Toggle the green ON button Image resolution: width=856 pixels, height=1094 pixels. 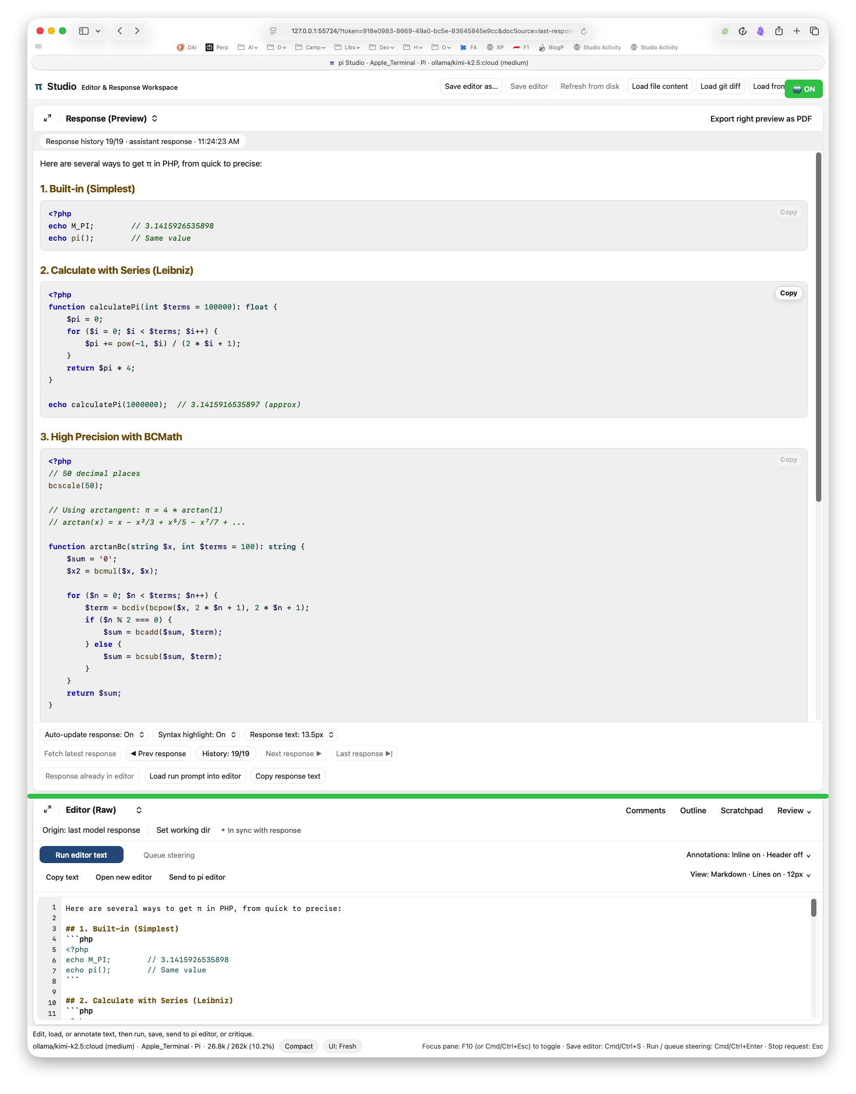coord(803,89)
